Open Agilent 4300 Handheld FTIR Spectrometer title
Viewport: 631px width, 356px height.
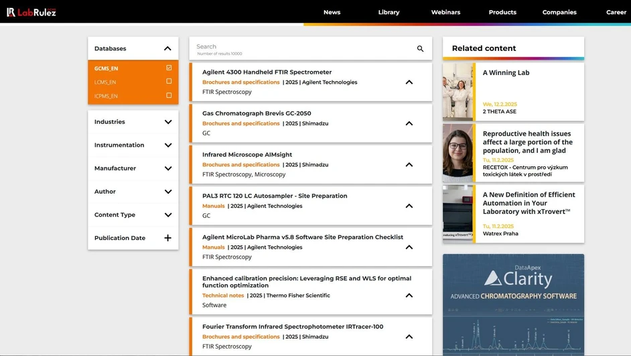coord(267,72)
